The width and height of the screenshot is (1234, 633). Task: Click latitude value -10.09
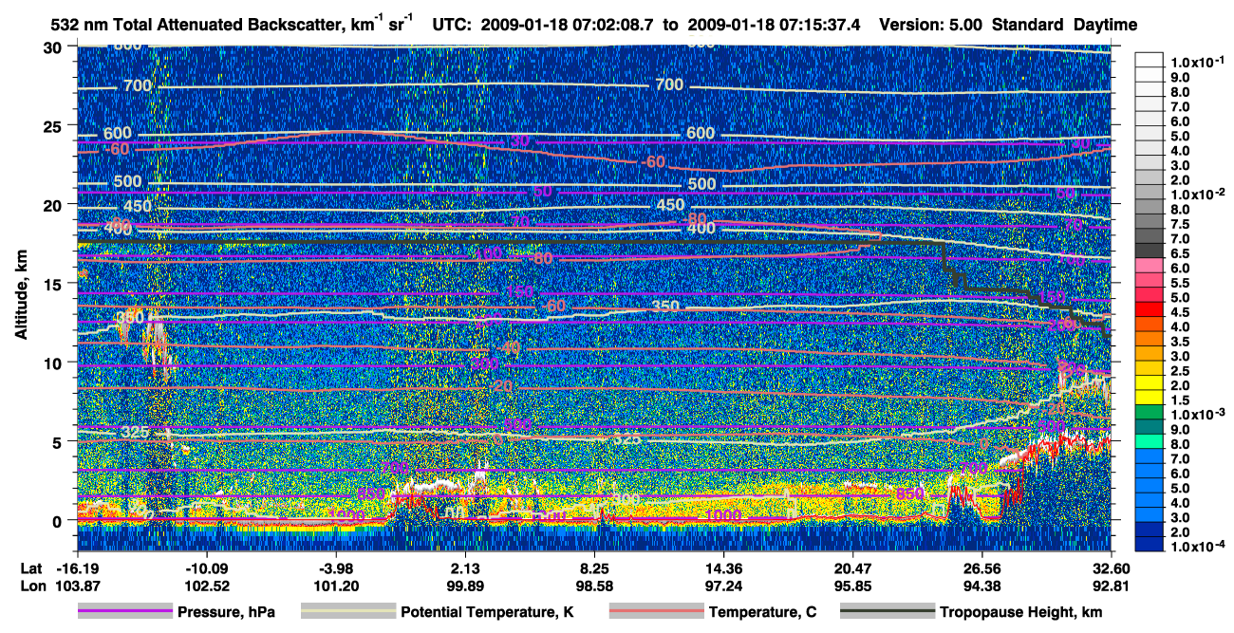206,568
